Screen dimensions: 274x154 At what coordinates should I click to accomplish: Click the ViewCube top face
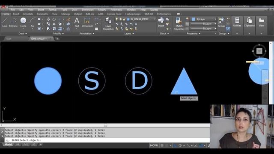point(259,51)
